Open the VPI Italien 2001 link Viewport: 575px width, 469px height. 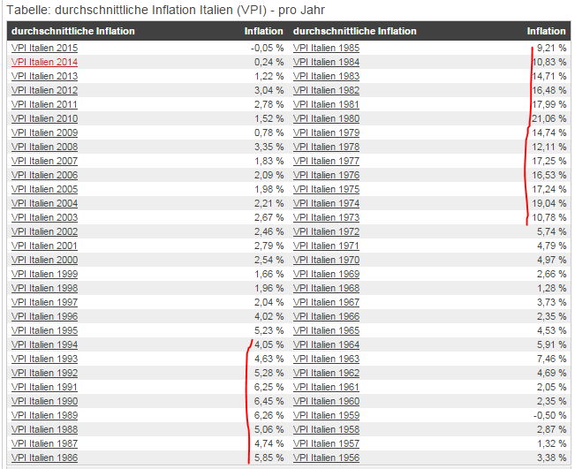click(x=44, y=246)
